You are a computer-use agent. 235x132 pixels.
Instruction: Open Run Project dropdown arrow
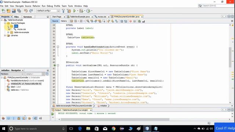pos(77,11)
